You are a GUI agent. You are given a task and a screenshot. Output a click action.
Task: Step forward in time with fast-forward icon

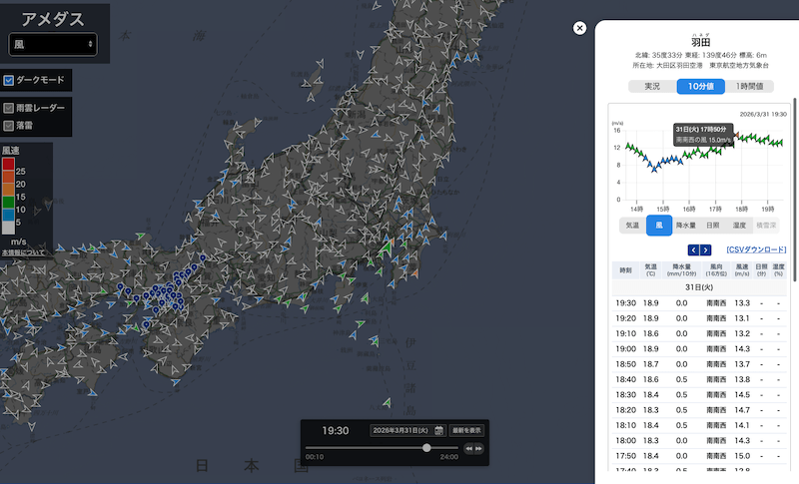[479, 449]
